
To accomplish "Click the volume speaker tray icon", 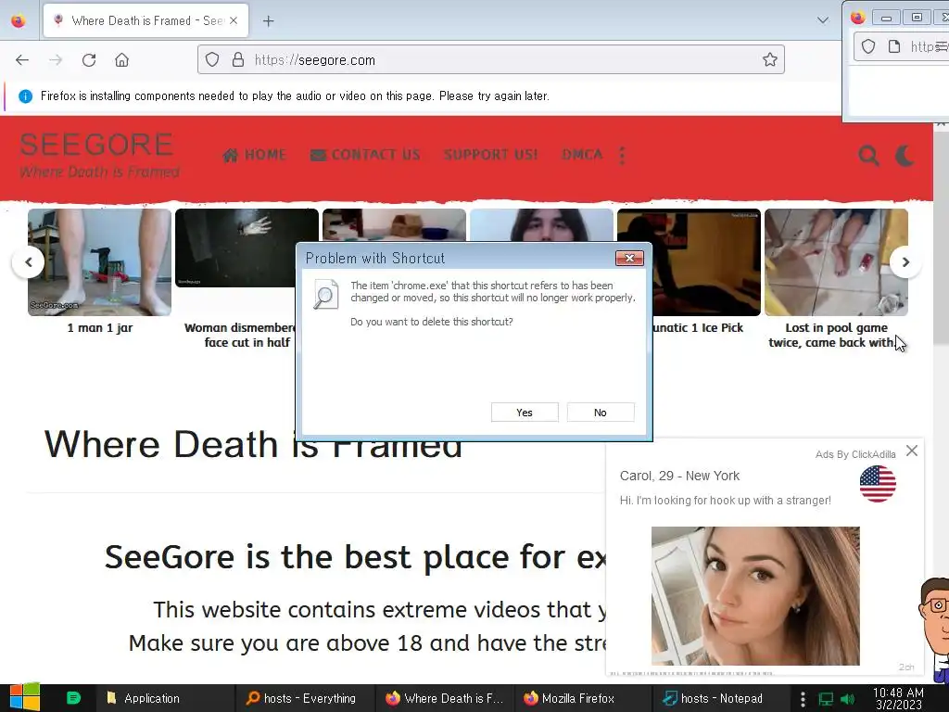I will [x=847, y=699].
